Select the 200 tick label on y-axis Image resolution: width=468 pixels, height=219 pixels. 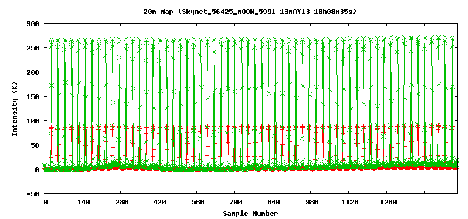pyautogui.click(x=33, y=72)
